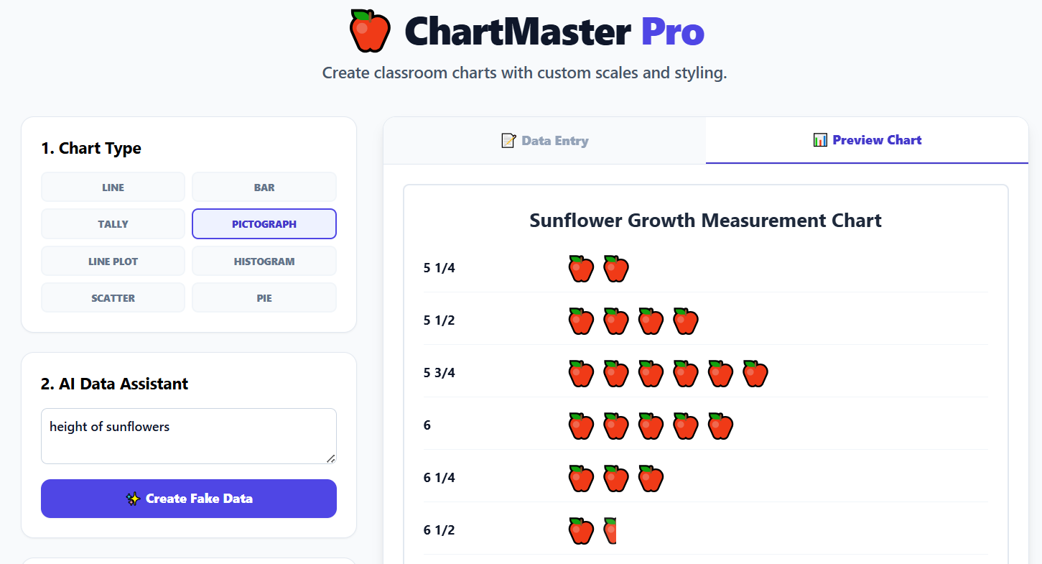Click the half apple in 6 1/2 row
This screenshot has height=564, width=1042.
[x=610, y=531]
